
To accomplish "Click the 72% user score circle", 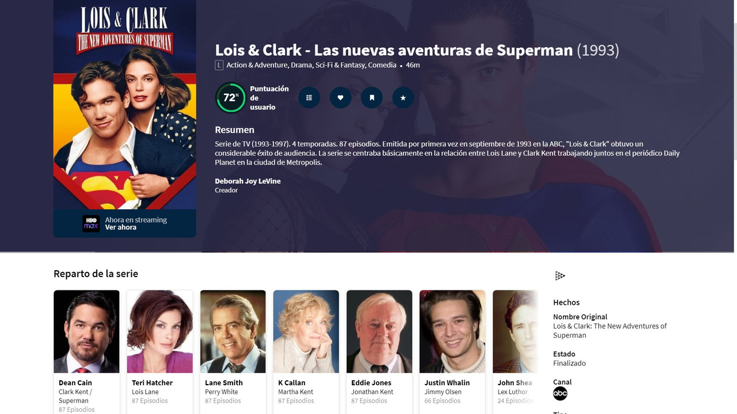I will (x=231, y=98).
